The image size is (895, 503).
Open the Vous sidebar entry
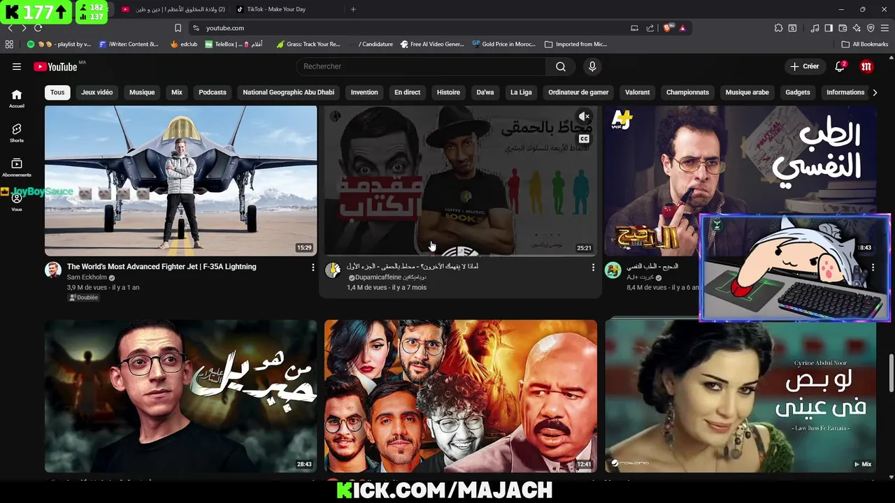pos(17,202)
